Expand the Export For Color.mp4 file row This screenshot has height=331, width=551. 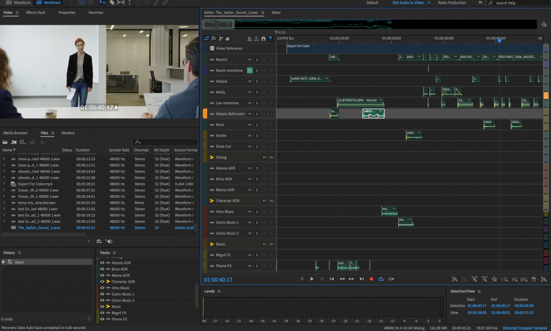[4, 184]
